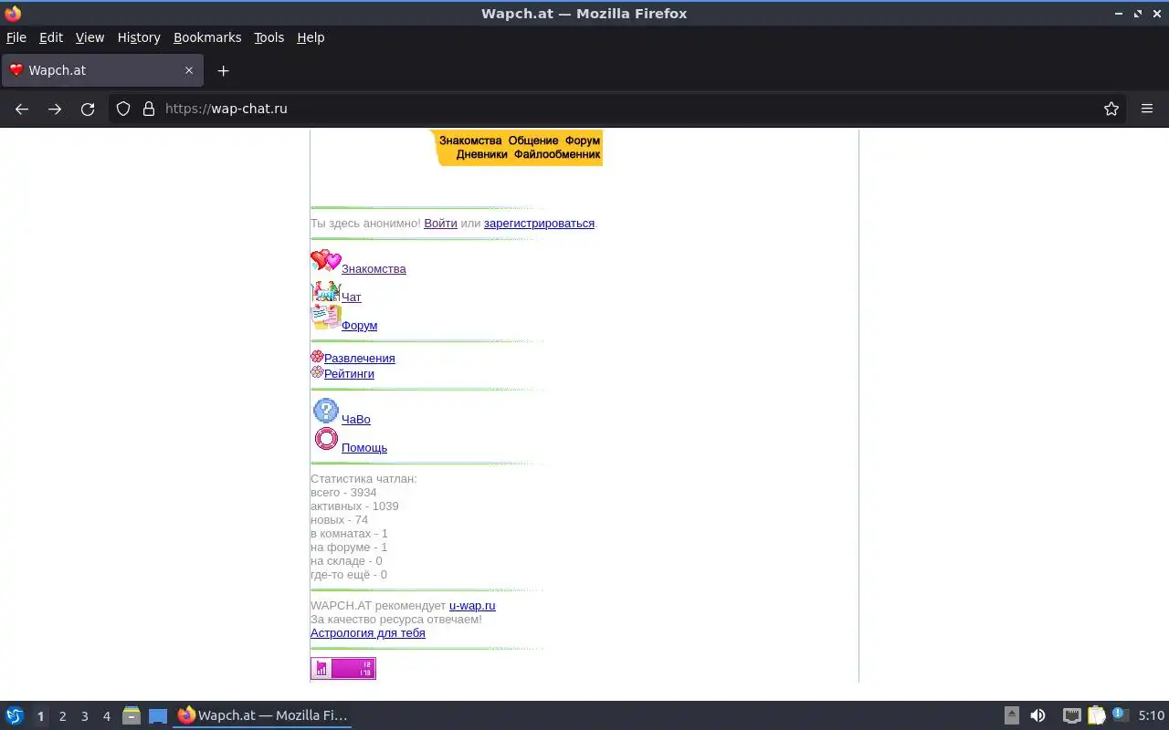Click the eject media tray icon

(1012, 716)
